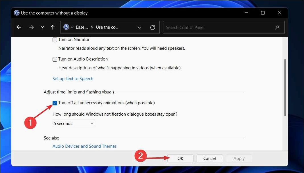Image resolution: width=304 pixels, height=173 pixels.
Task: Open Audio Devices and Sound Themes link
Action: (85, 146)
